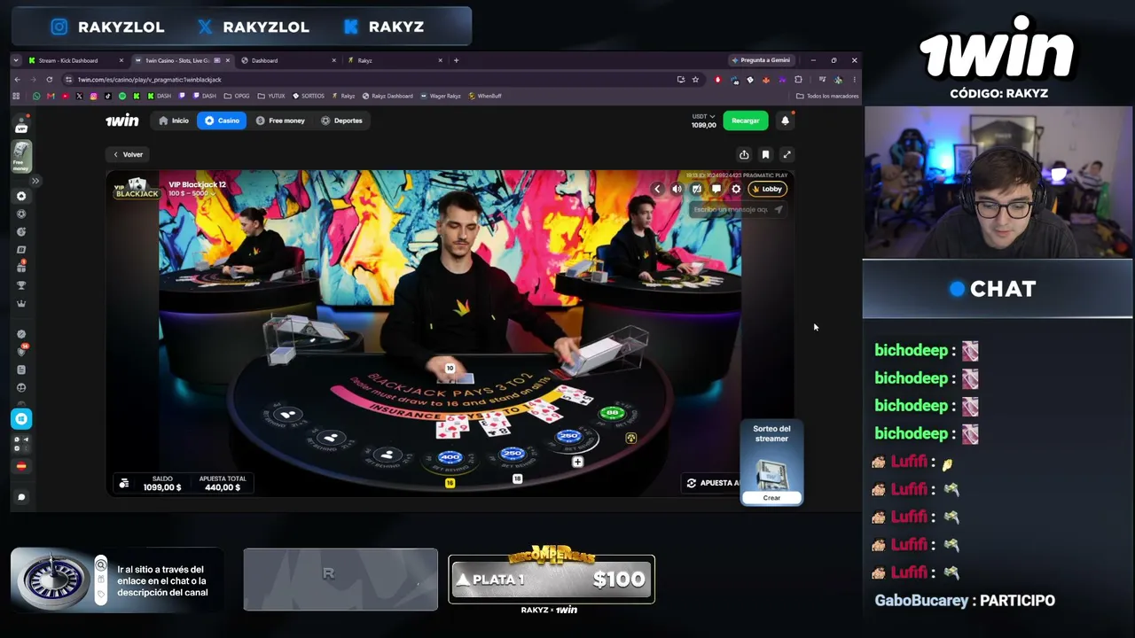Enter fullscreen with expand arrows icon
Image resolution: width=1135 pixels, height=638 pixels.
tap(787, 154)
